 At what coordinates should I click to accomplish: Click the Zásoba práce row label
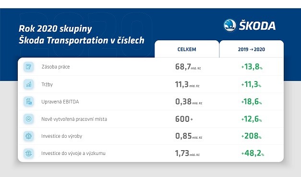[x=56, y=67]
